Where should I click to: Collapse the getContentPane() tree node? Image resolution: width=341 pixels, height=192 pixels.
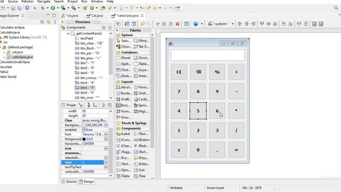point(68,34)
